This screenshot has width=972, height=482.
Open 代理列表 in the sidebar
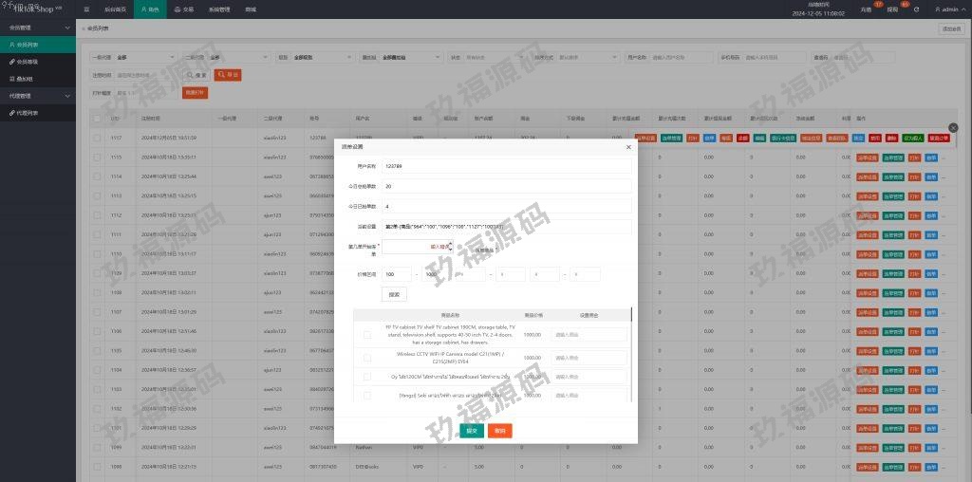(x=27, y=113)
